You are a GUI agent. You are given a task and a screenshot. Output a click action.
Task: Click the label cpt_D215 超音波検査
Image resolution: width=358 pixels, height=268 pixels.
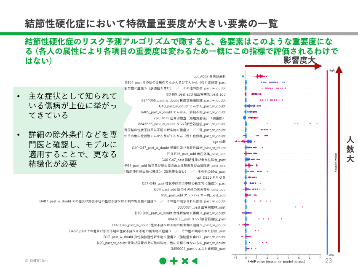click(189, 118)
